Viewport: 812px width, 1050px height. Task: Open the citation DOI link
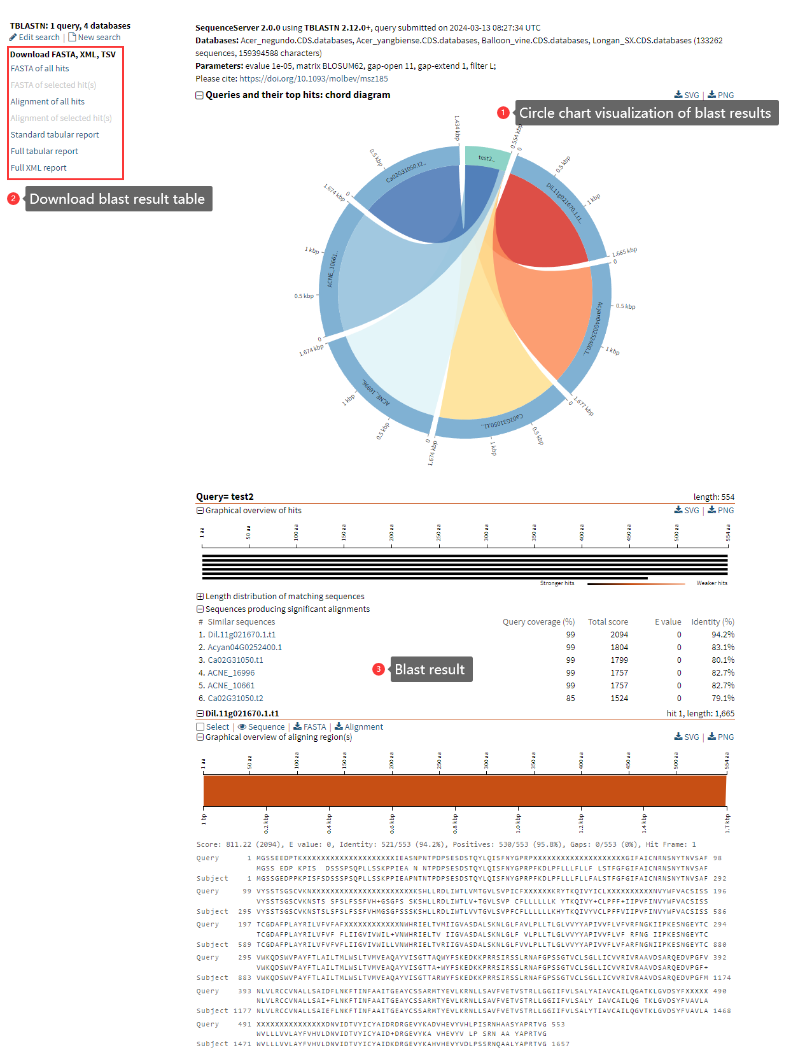[x=313, y=79]
